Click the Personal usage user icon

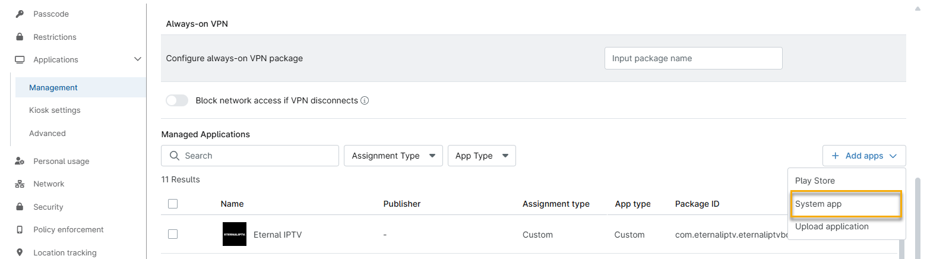pyautogui.click(x=20, y=161)
